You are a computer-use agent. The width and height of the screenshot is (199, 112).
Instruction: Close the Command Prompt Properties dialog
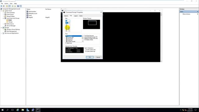click(x=101, y=12)
